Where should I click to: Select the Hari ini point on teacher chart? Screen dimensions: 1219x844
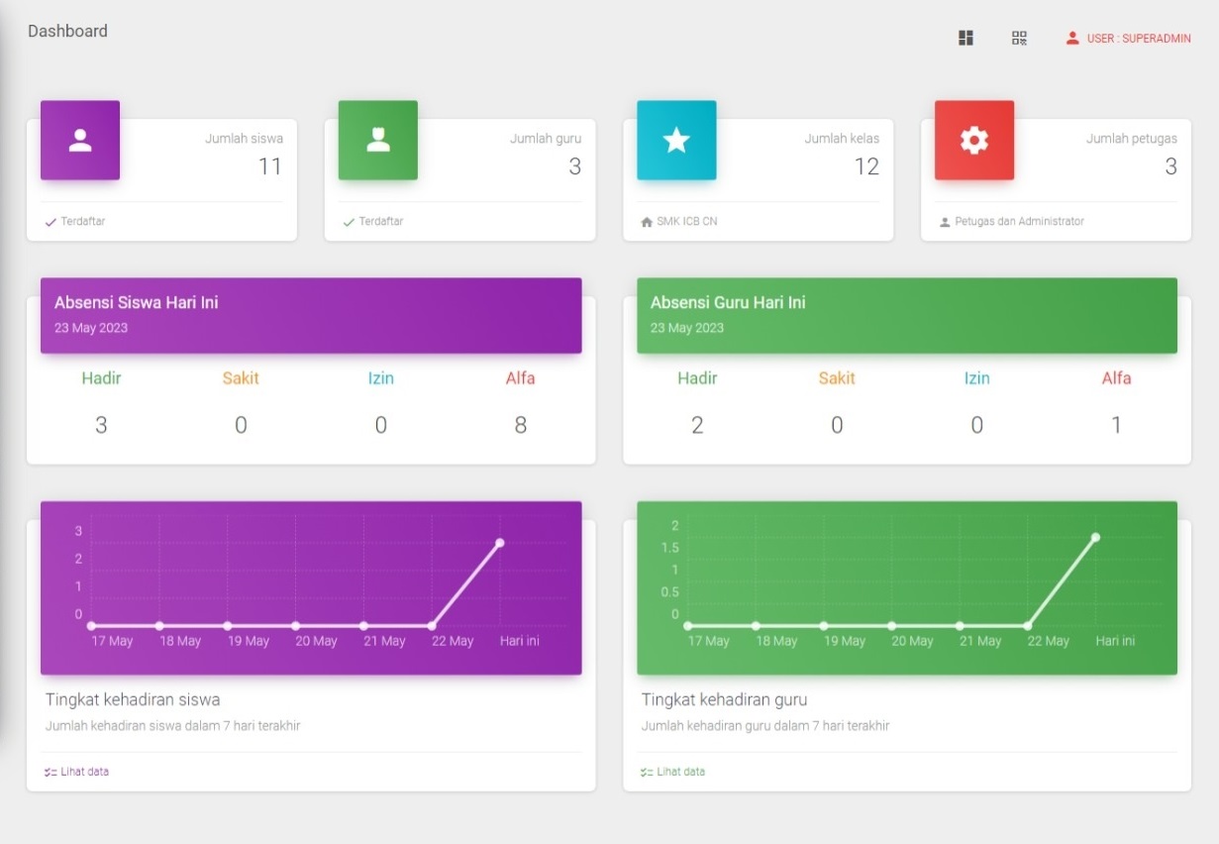(x=1095, y=537)
